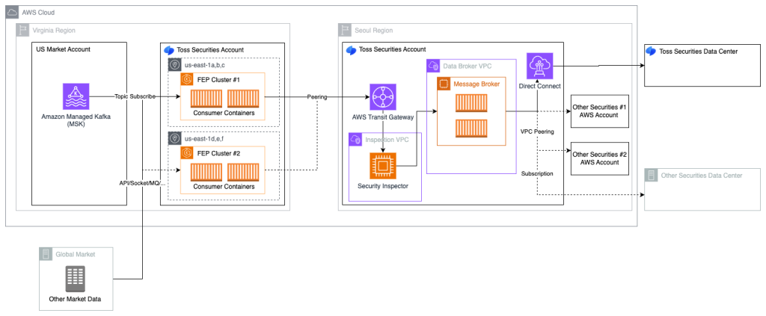The width and height of the screenshot is (766, 316).
Task: Click the Other Securities Data Center building icon
Action: click(x=651, y=175)
